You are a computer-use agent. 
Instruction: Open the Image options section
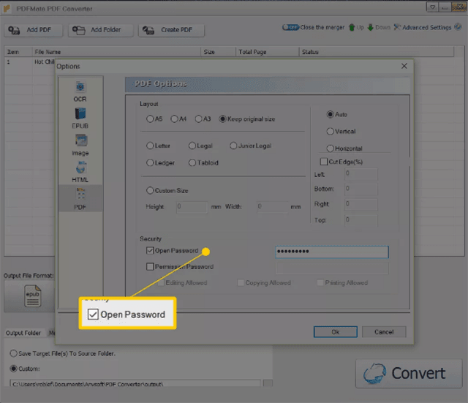[80, 145]
